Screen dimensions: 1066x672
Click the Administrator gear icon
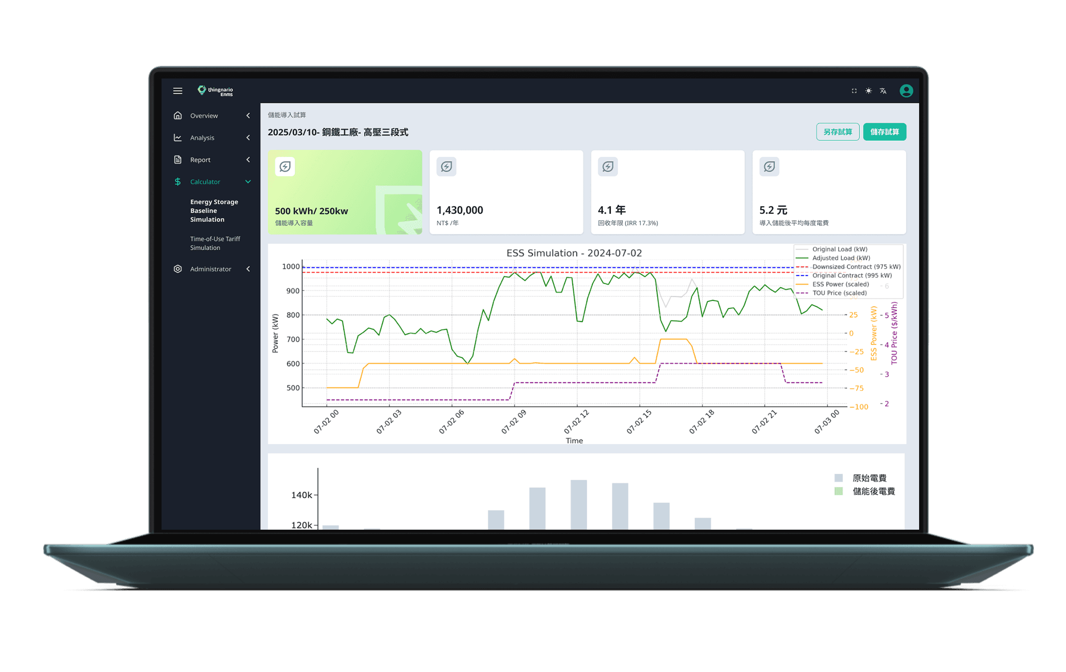coord(178,269)
